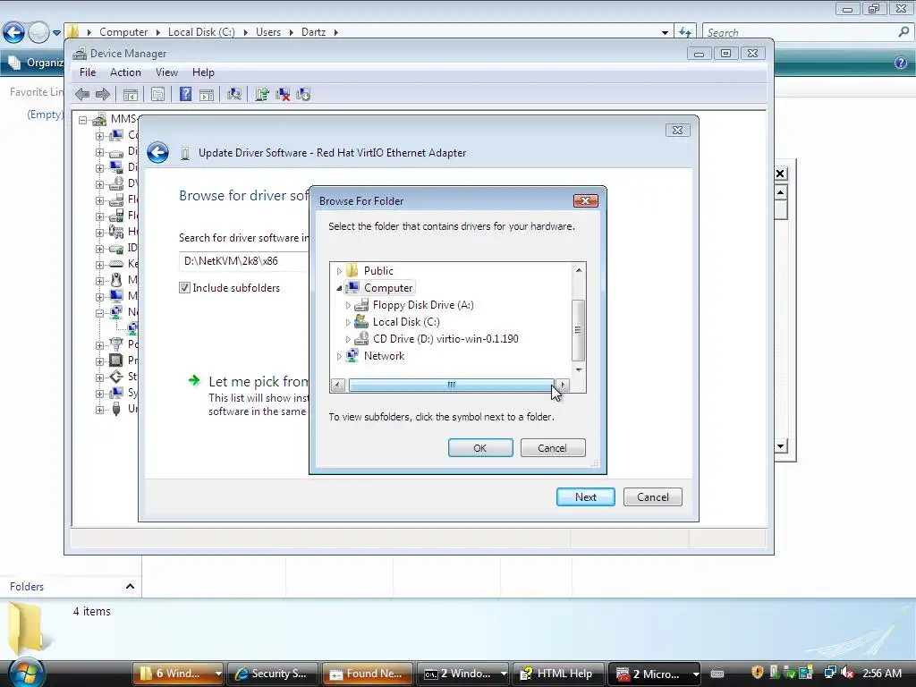Click the folder tree scroll up arrow
The width and height of the screenshot is (916, 687).
pos(579,270)
